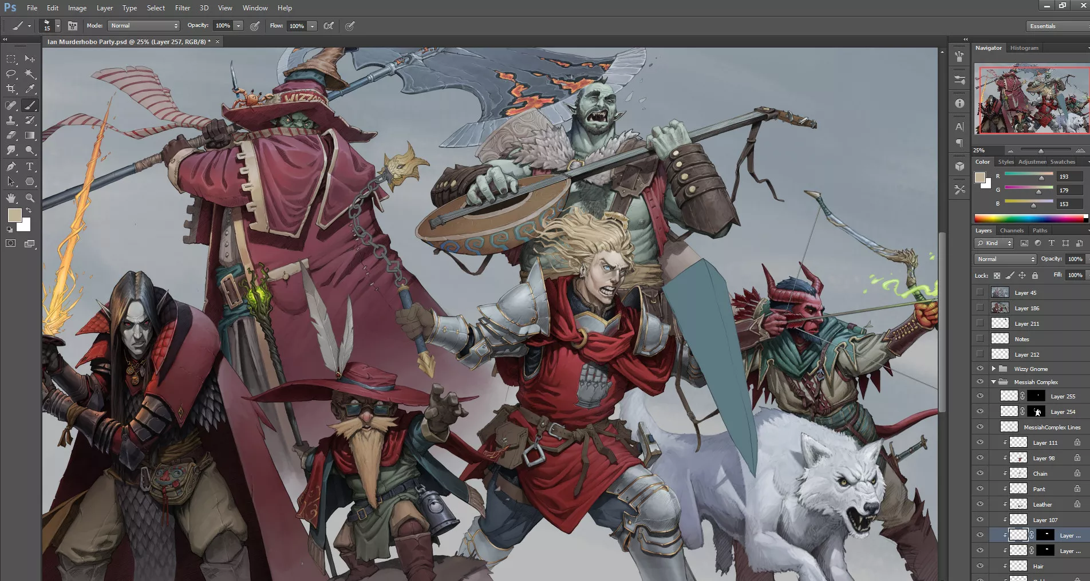
Task: Choose the Eraser tool
Action: (x=11, y=136)
